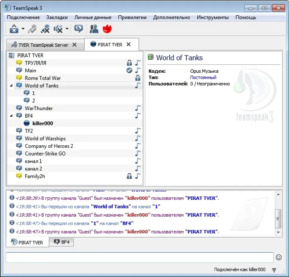Click the whisper list eye-bubble icon
Viewport: 289px width, 277px height.
78,29
